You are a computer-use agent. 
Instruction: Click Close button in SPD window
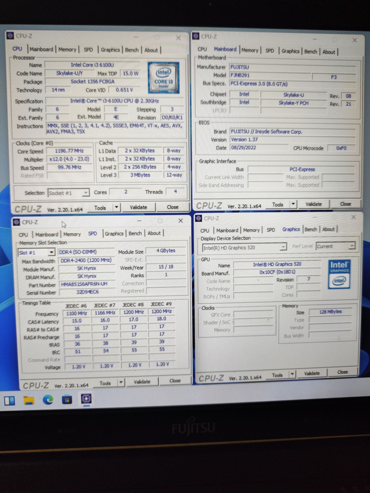(x=175, y=381)
